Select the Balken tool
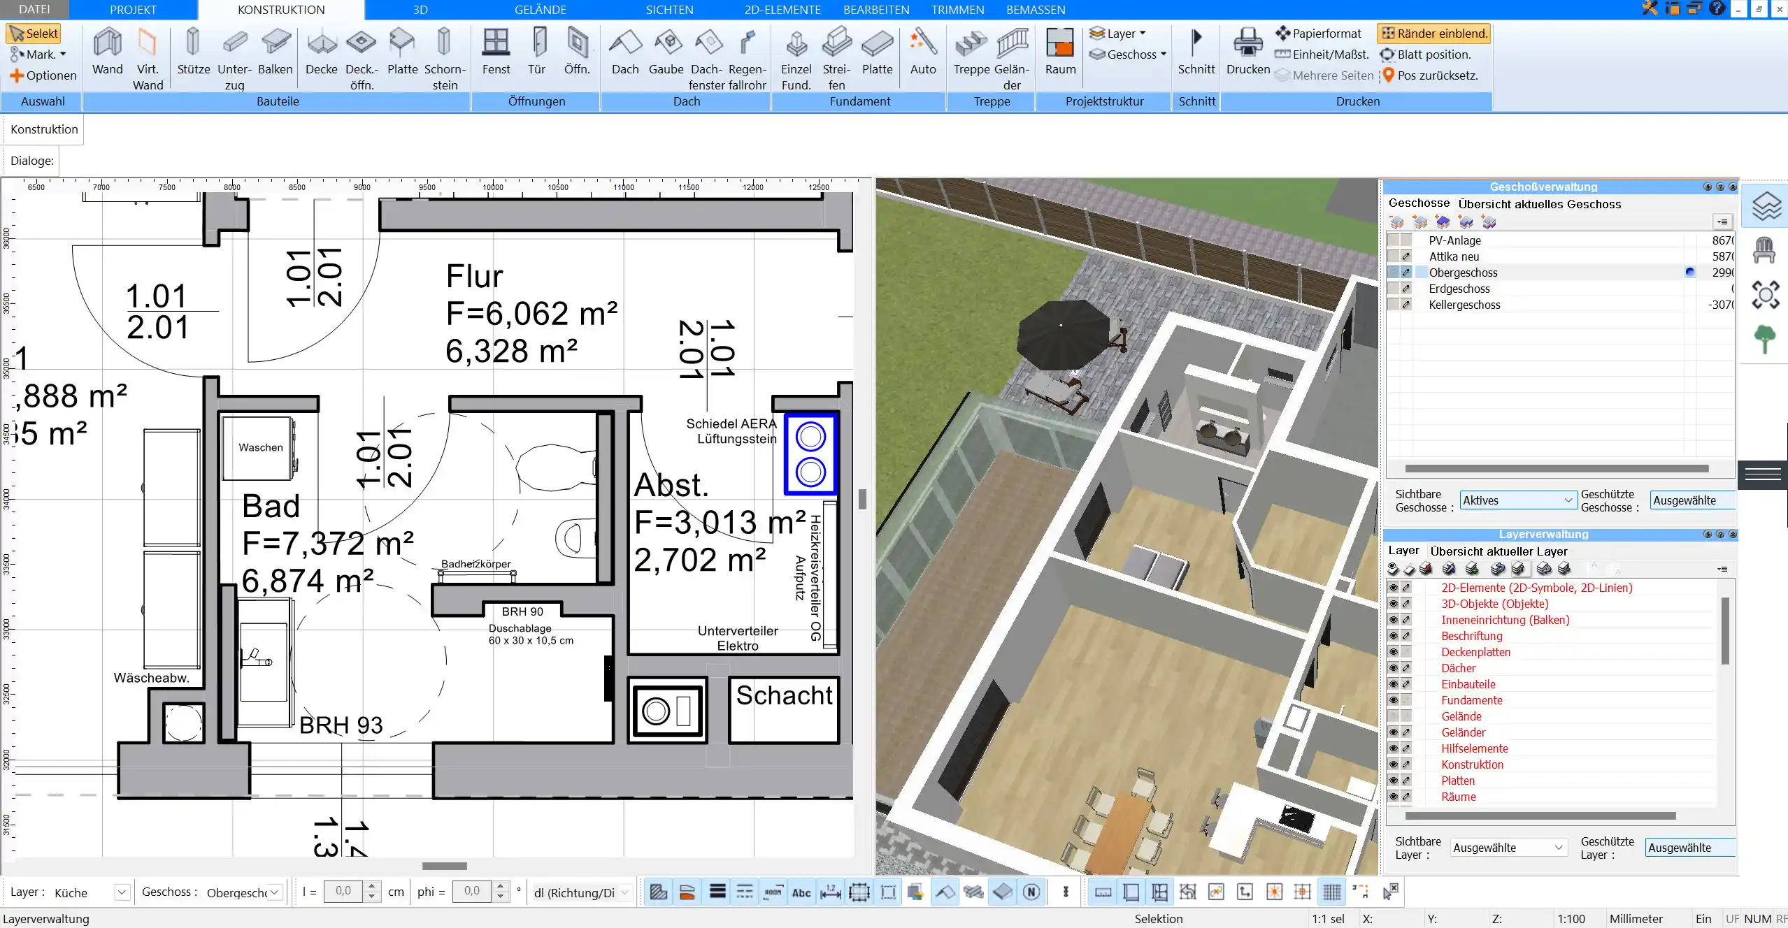This screenshot has height=928, width=1788. tap(276, 51)
